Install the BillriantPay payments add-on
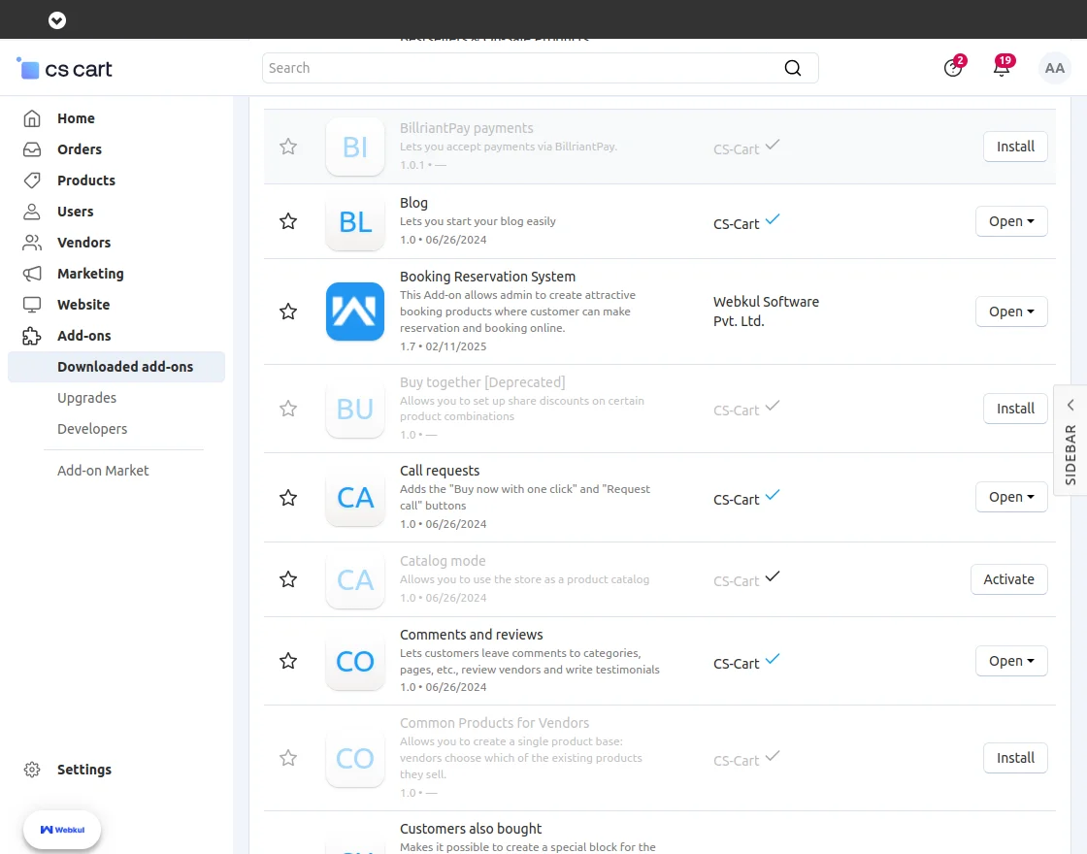The height and width of the screenshot is (854, 1087). [x=1015, y=147]
